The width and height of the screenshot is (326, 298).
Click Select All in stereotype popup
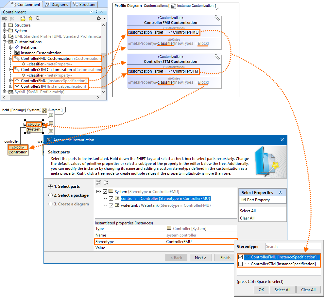pyautogui.click(x=282, y=289)
